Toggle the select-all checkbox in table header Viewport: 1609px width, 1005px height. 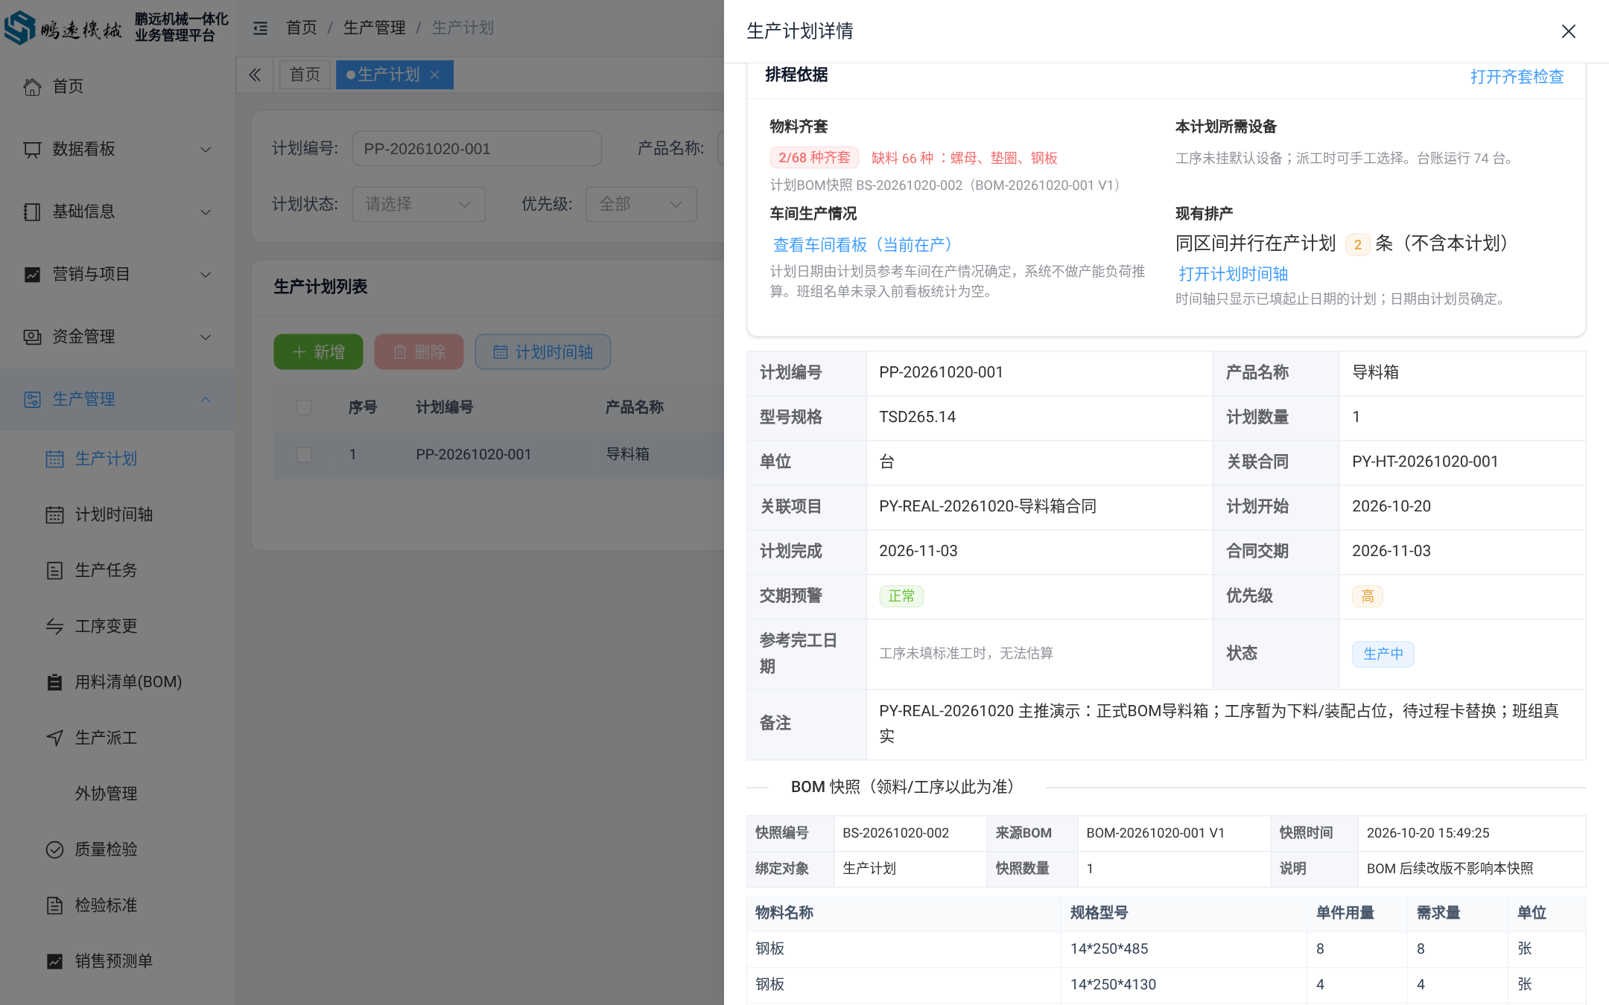(x=304, y=407)
